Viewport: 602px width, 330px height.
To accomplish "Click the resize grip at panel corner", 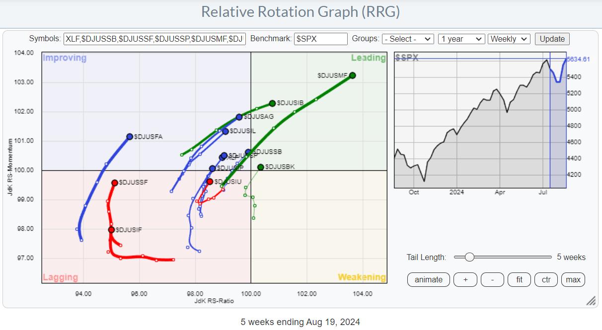I will (x=591, y=301).
